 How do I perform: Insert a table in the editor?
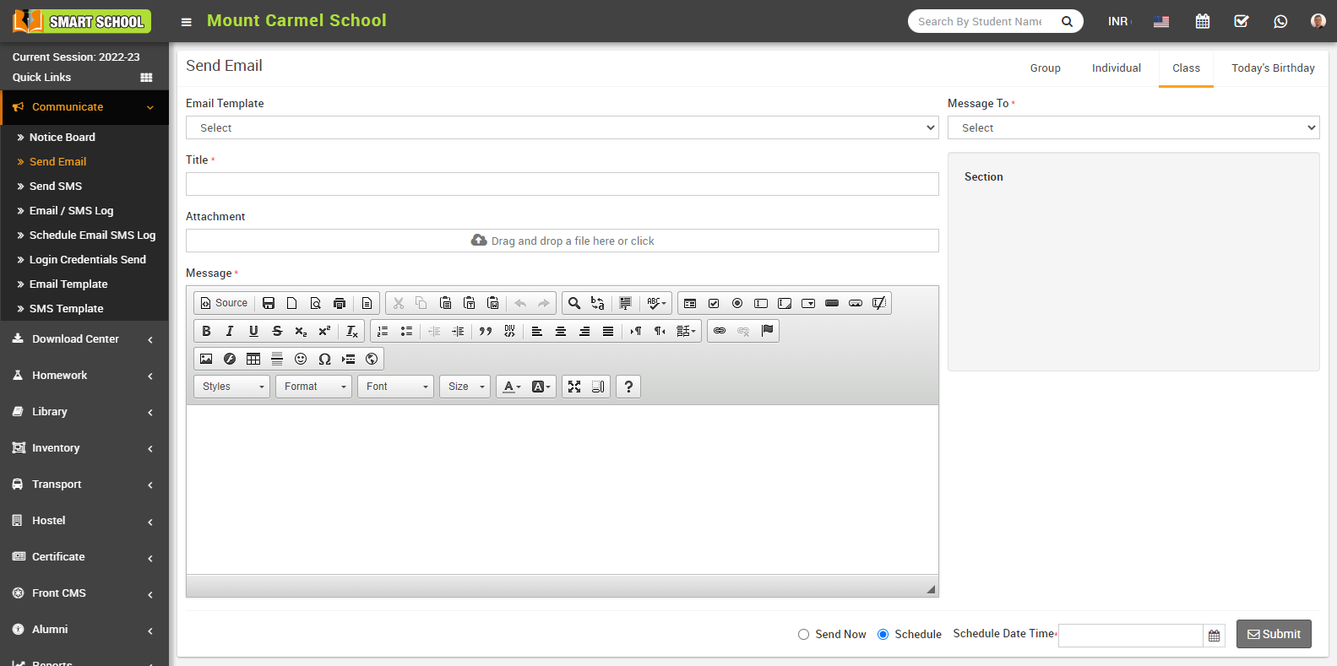click(x=253, y=359)
